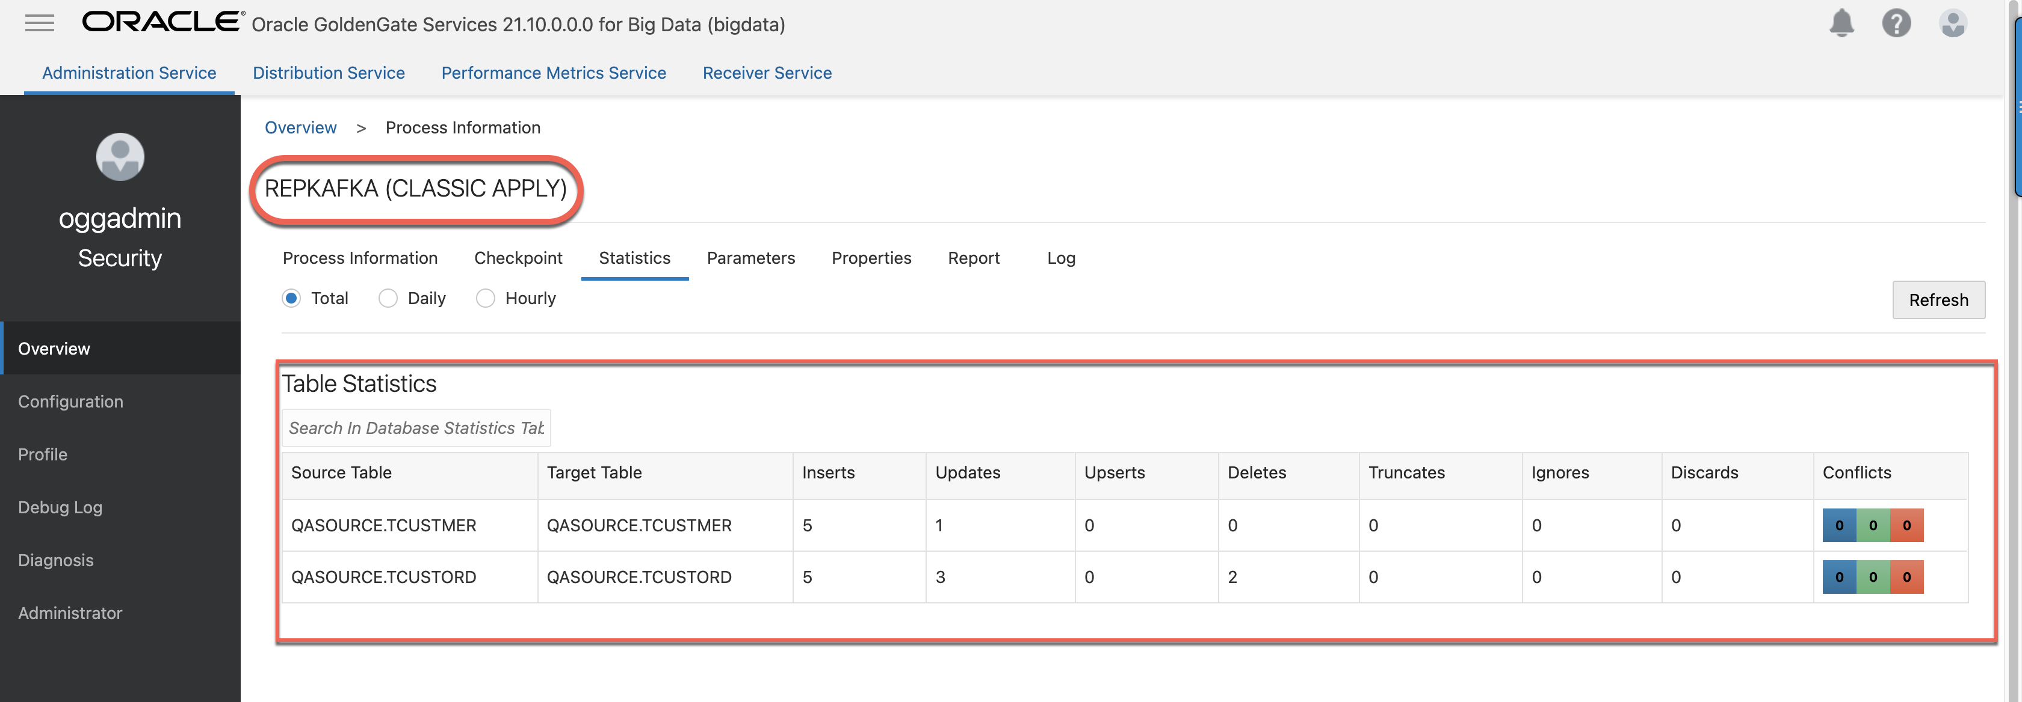Select the Hourly statistics option
This screenshot has height=702, width=2022.
pos(485,298)
